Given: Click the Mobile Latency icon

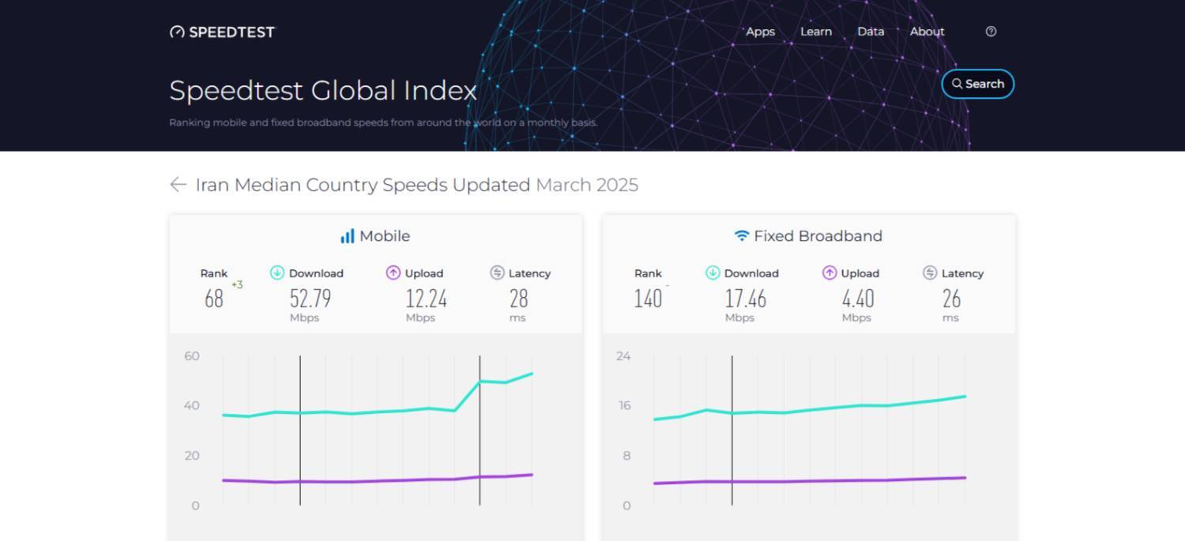Looking at the screenshot, I should [497, 273].
